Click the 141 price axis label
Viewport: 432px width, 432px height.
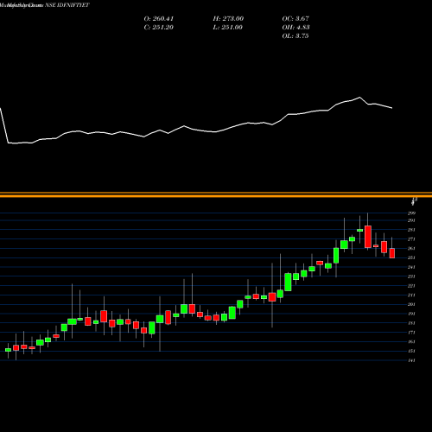coord(411,360)
